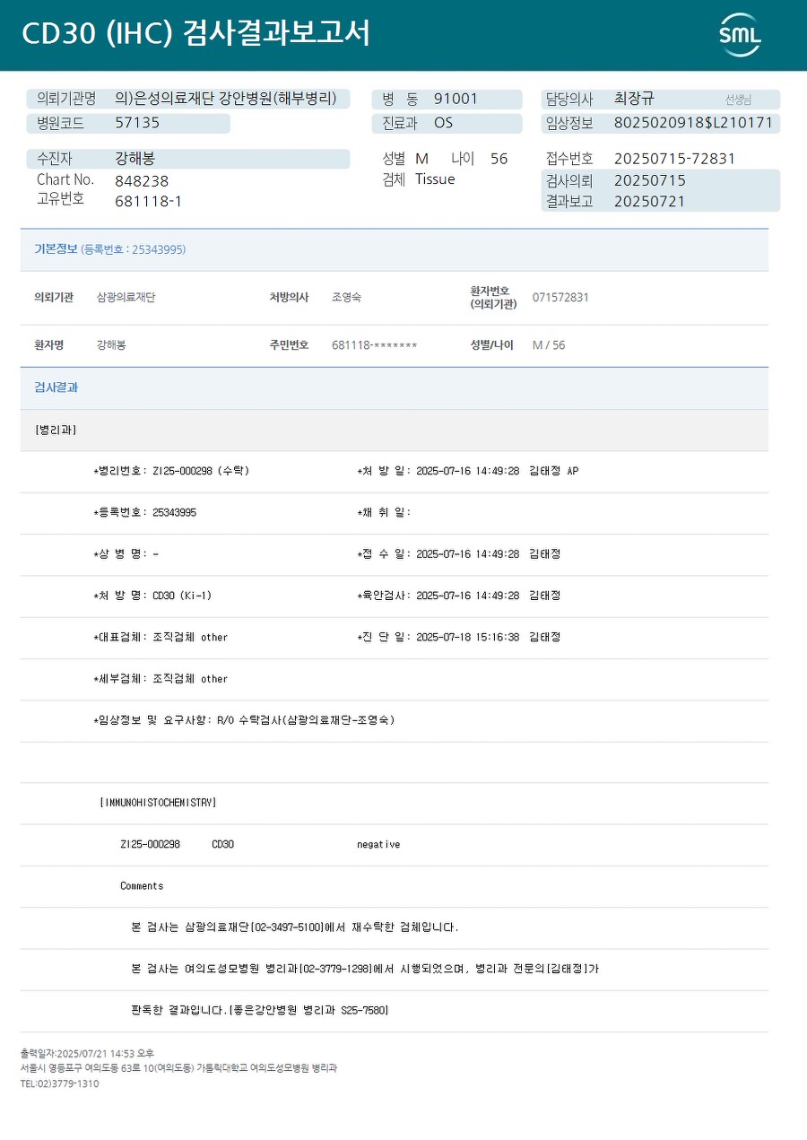Click the [IMMUNOHISTOCHEMISTRY] heading
Image resolution: width=807 pixels, height=1140 pixels.
[158, 803]
